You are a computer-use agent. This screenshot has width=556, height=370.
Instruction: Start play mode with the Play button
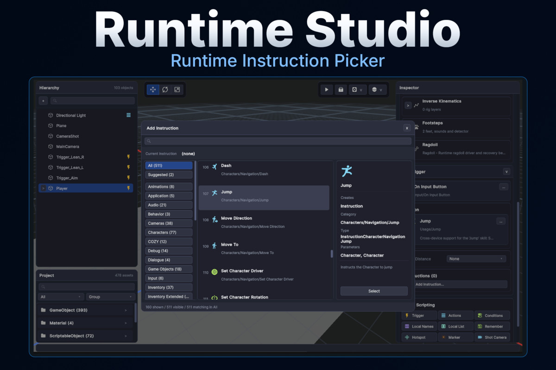[x=327, y=90]
